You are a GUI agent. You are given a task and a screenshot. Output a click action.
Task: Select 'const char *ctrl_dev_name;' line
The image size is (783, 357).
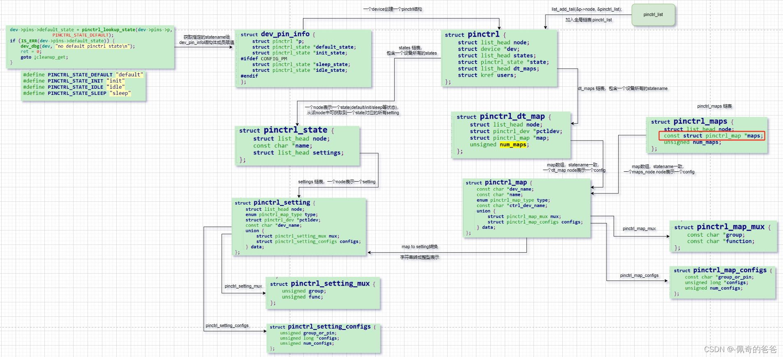[x=512, y=205]
